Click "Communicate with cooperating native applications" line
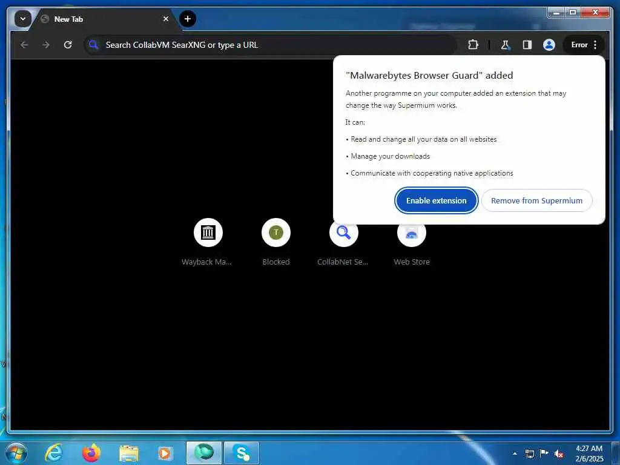This screenshot has height=465, width=620. click(432, 173)
